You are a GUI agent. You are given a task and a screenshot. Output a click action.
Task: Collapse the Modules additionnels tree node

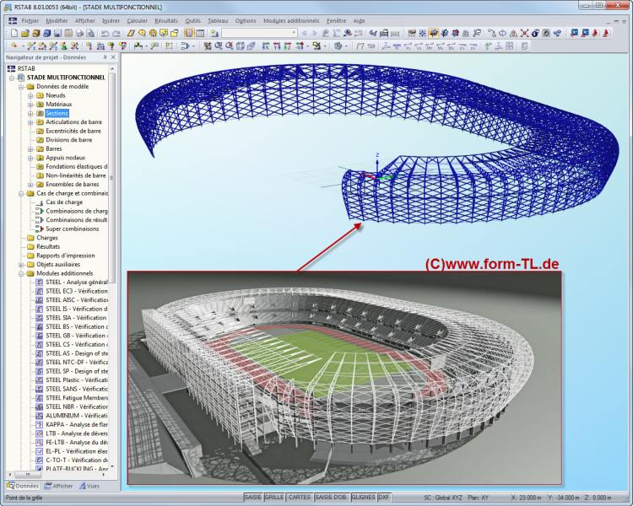21,273
